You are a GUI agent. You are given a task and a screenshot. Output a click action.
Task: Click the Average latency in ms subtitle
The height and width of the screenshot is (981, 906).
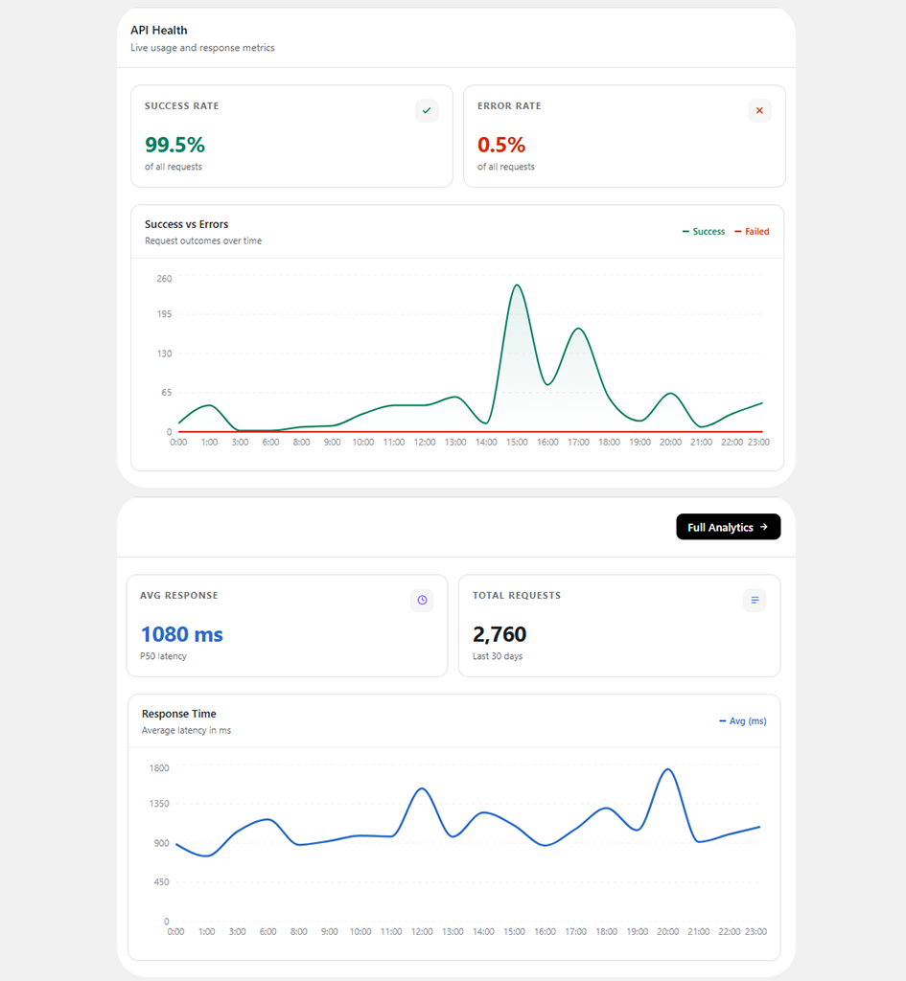[x=186, y=730]
